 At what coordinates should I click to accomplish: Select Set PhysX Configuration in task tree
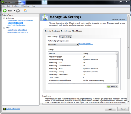(x=17, y=25)
